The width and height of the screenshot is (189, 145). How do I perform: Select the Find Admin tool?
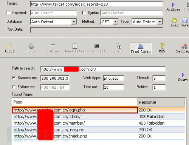pyautogui.click(x=141, y=48)
